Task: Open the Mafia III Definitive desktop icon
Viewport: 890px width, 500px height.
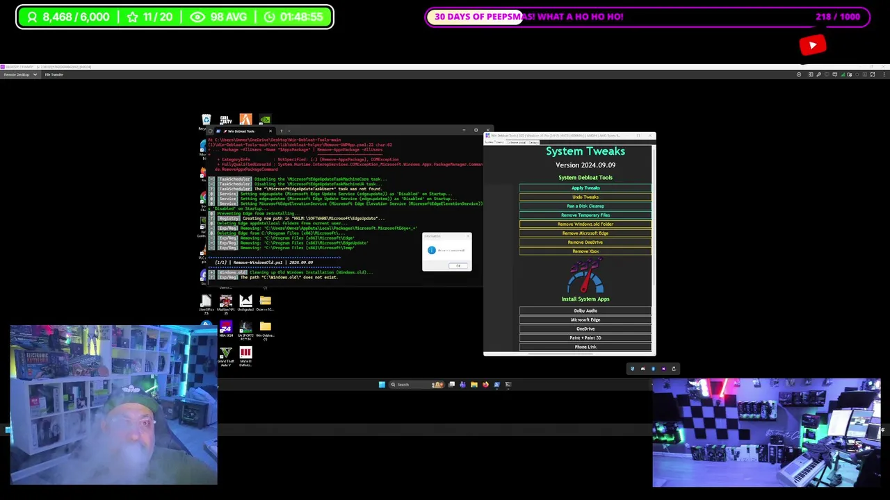Action: [245, 356]
